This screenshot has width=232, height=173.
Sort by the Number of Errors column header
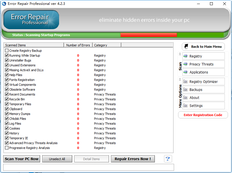78,45
